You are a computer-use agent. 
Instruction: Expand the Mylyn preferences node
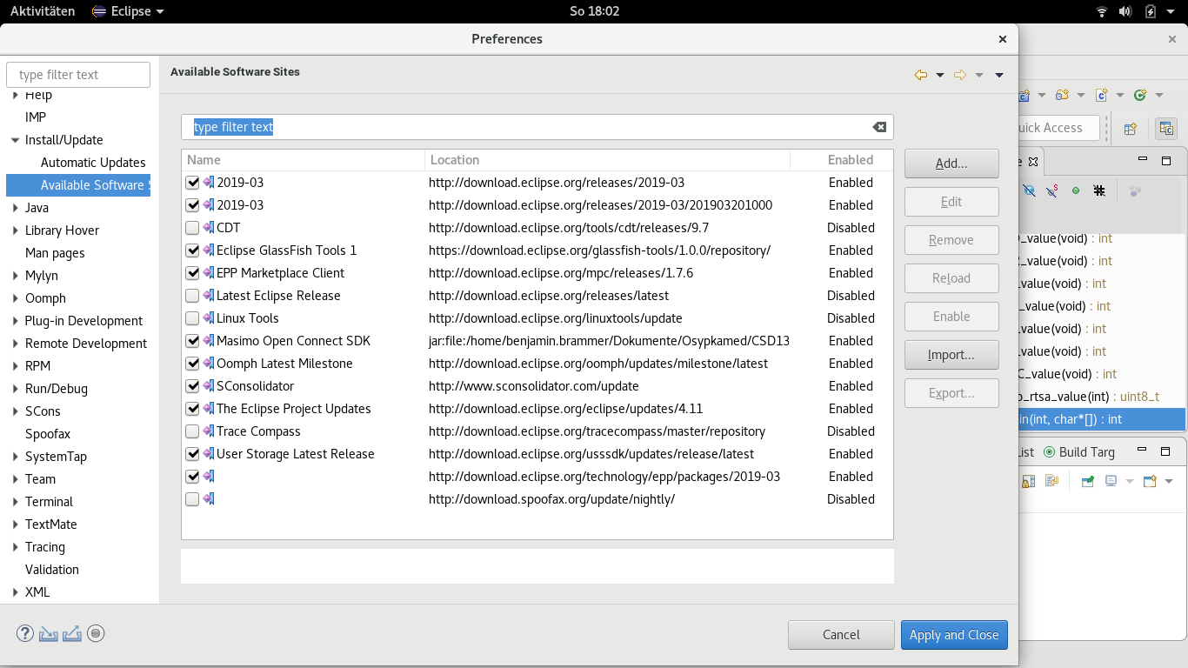tap(15, 276)
